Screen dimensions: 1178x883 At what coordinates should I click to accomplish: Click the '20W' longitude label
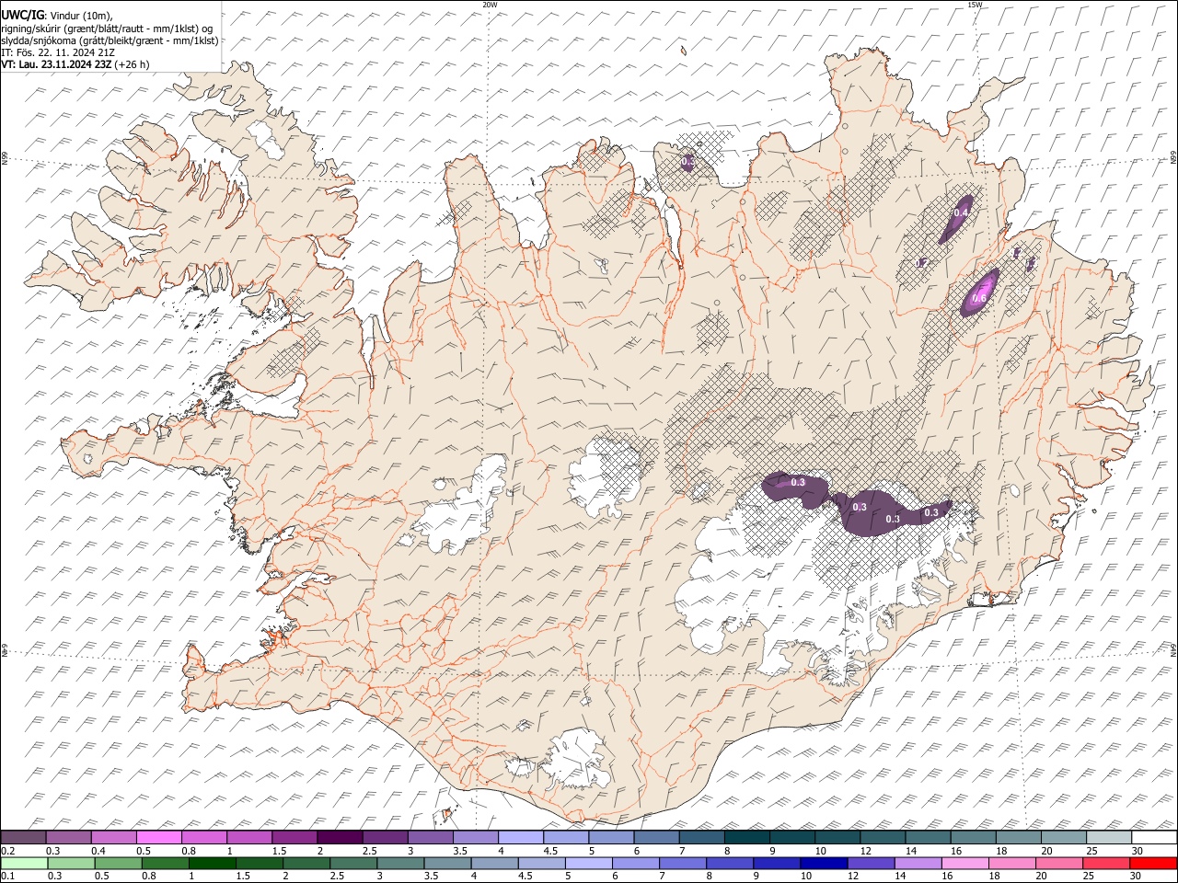coord(490,5)
